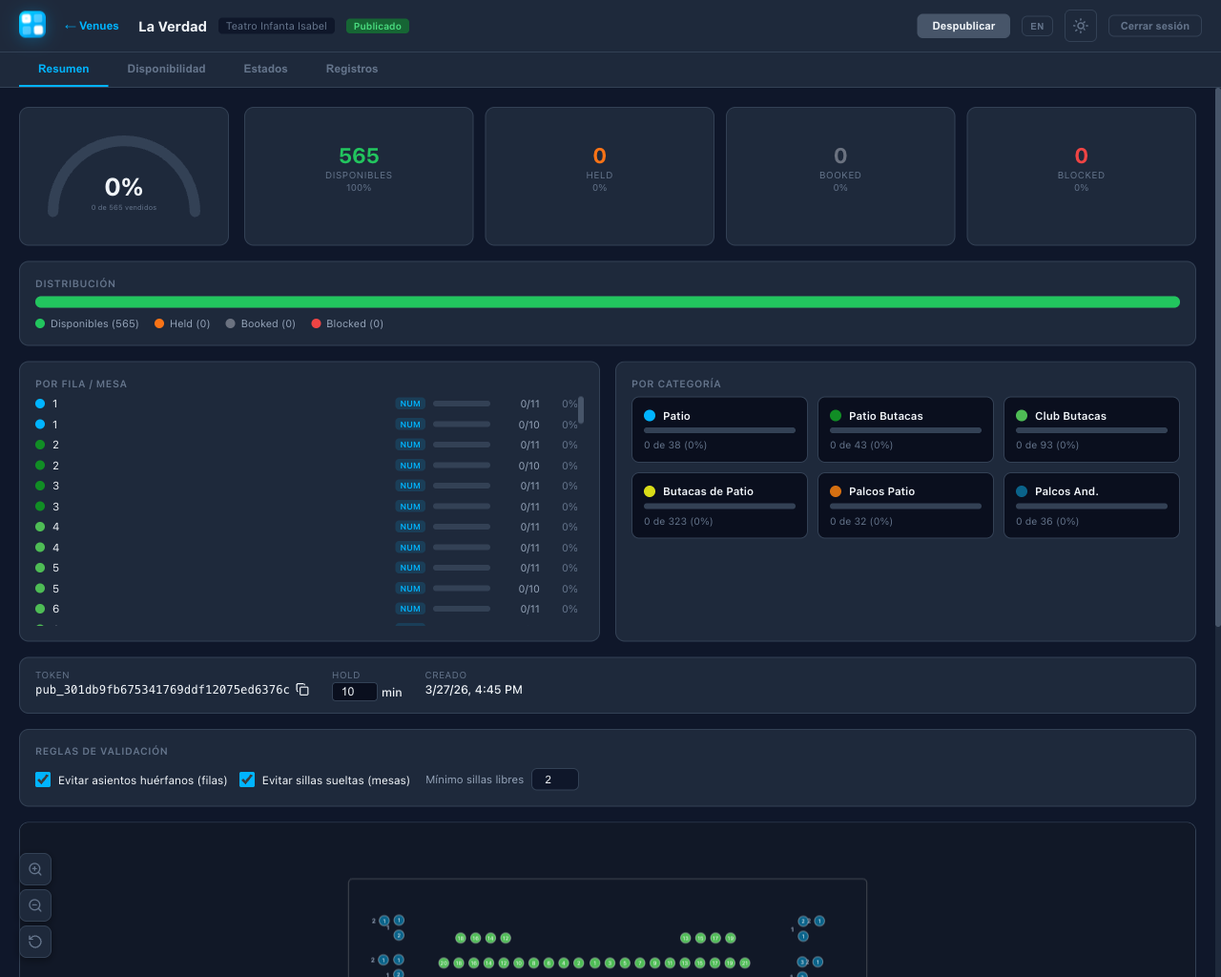The width and height of the screenshot is (1221, 977).
Task: Disable 'Evitar asientos huérfanos (filas)'
Action: pyautogui.click(x=43, y=780)
